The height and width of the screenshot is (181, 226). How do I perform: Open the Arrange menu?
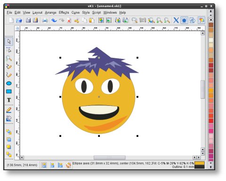[50, 13]
